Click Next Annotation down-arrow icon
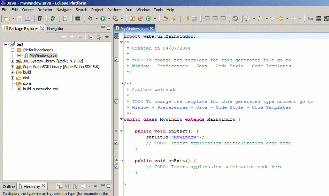This screenshot has height=196, width=329. [247, 18]
